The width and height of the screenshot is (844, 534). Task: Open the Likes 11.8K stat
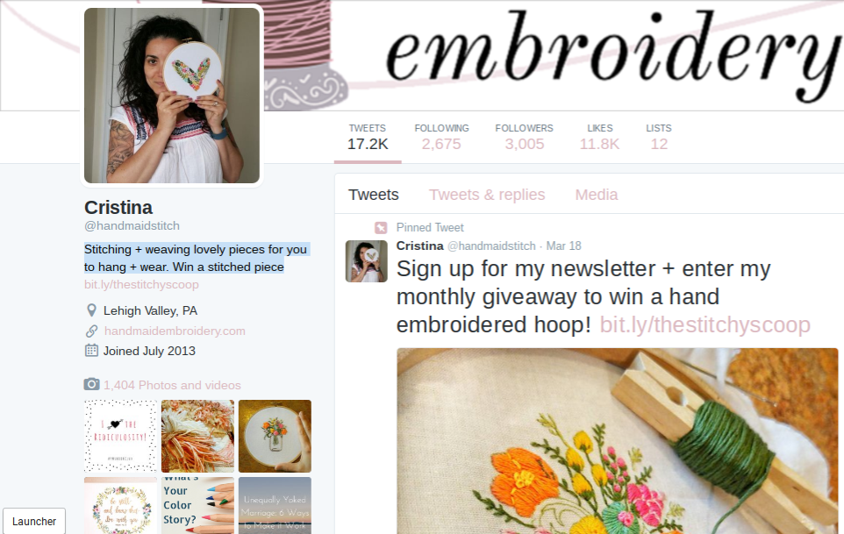pyautogui.click(x=599, y=138)
